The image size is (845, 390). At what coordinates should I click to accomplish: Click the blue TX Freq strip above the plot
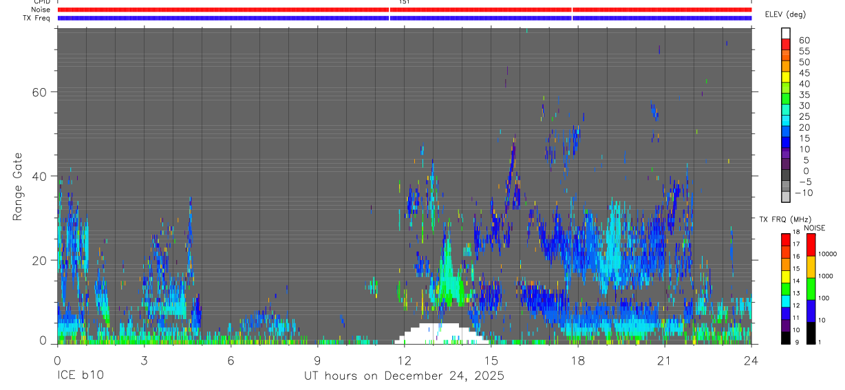pyautogui.click(x=405, y=18)
